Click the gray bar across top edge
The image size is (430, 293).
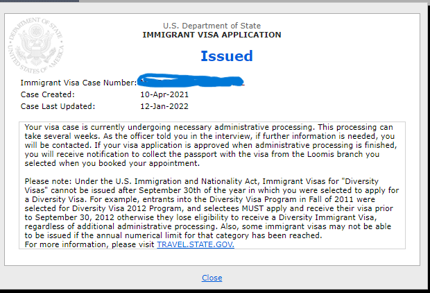pos(255,1)
